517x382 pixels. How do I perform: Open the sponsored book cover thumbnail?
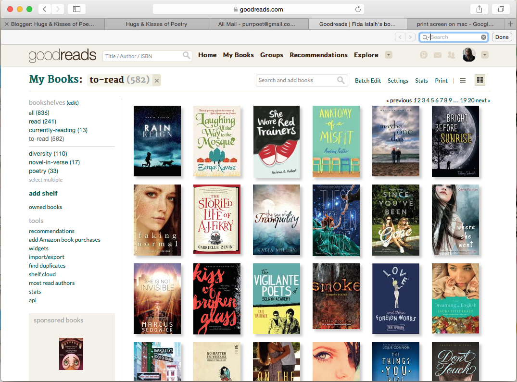(x=71, y=354)
